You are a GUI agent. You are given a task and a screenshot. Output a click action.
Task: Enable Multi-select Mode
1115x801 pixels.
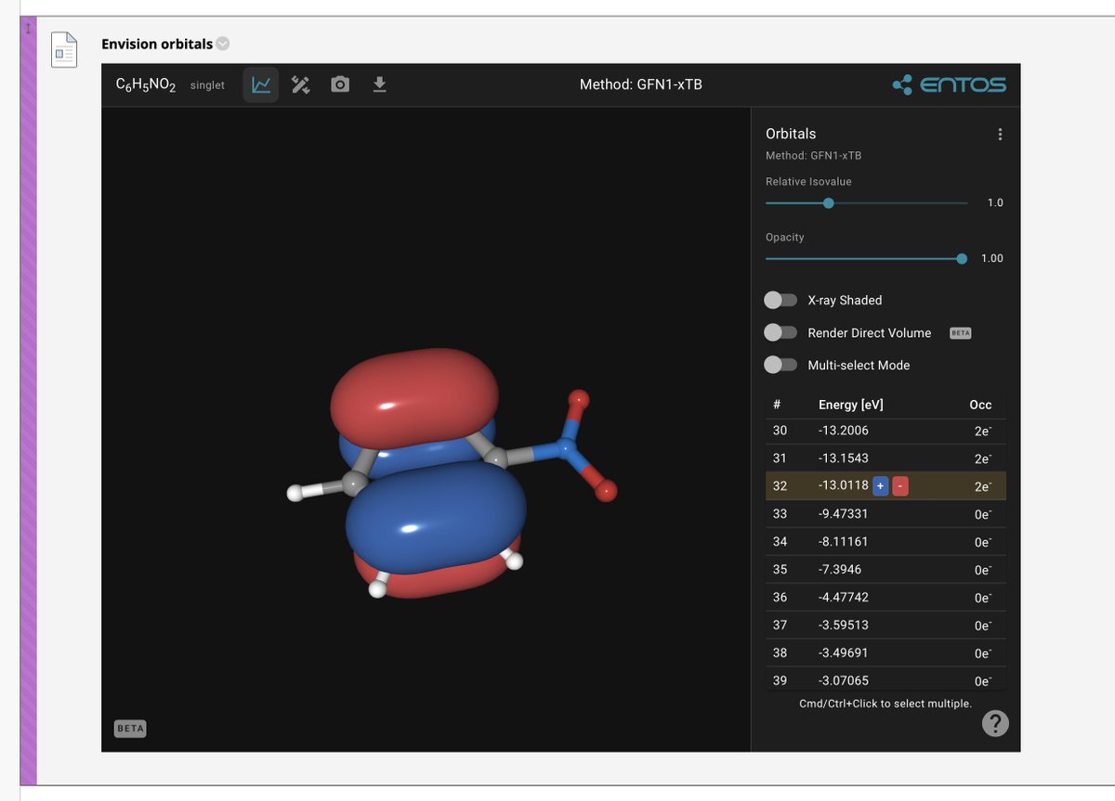coord(781,365)
